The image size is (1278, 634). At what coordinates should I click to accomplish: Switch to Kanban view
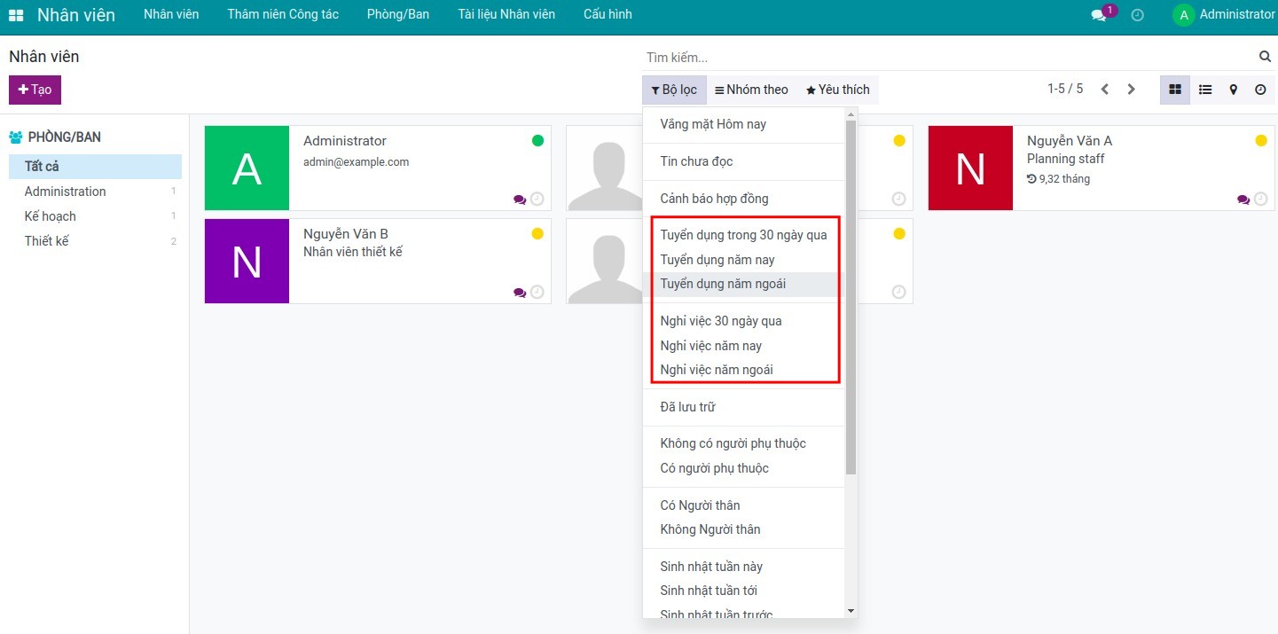[x=1175, y=90]
